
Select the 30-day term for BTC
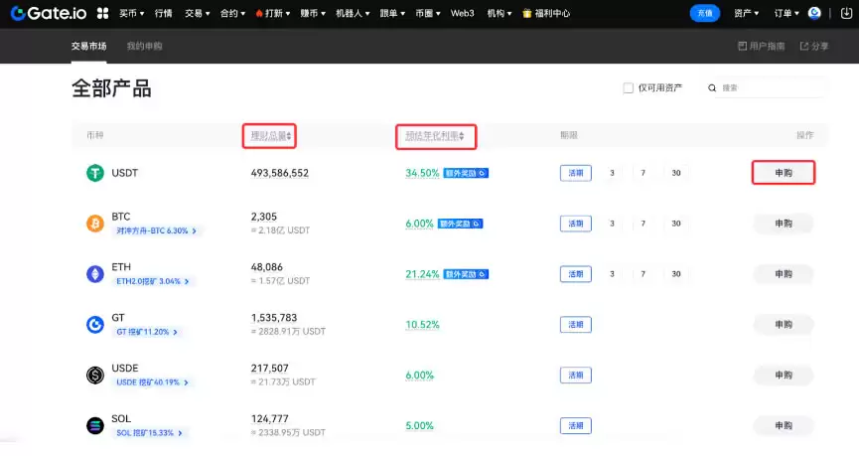coord(675,224)
